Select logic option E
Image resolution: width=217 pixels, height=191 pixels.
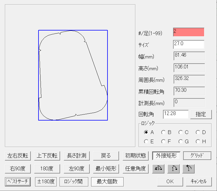click(x=146, y=142)
